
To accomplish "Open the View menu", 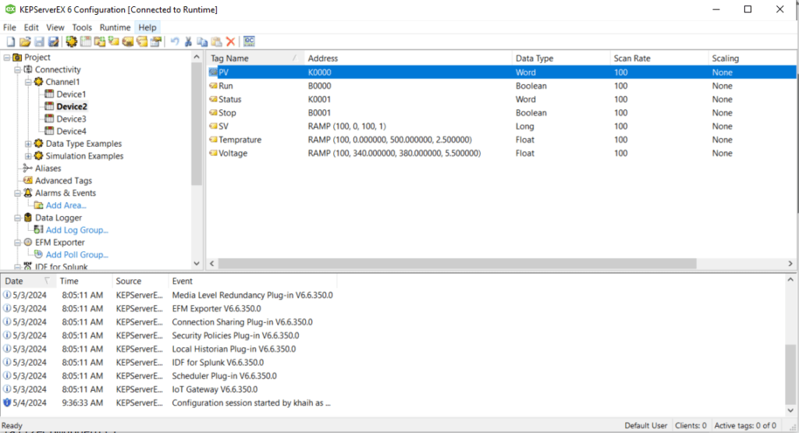I will point(55,27).
